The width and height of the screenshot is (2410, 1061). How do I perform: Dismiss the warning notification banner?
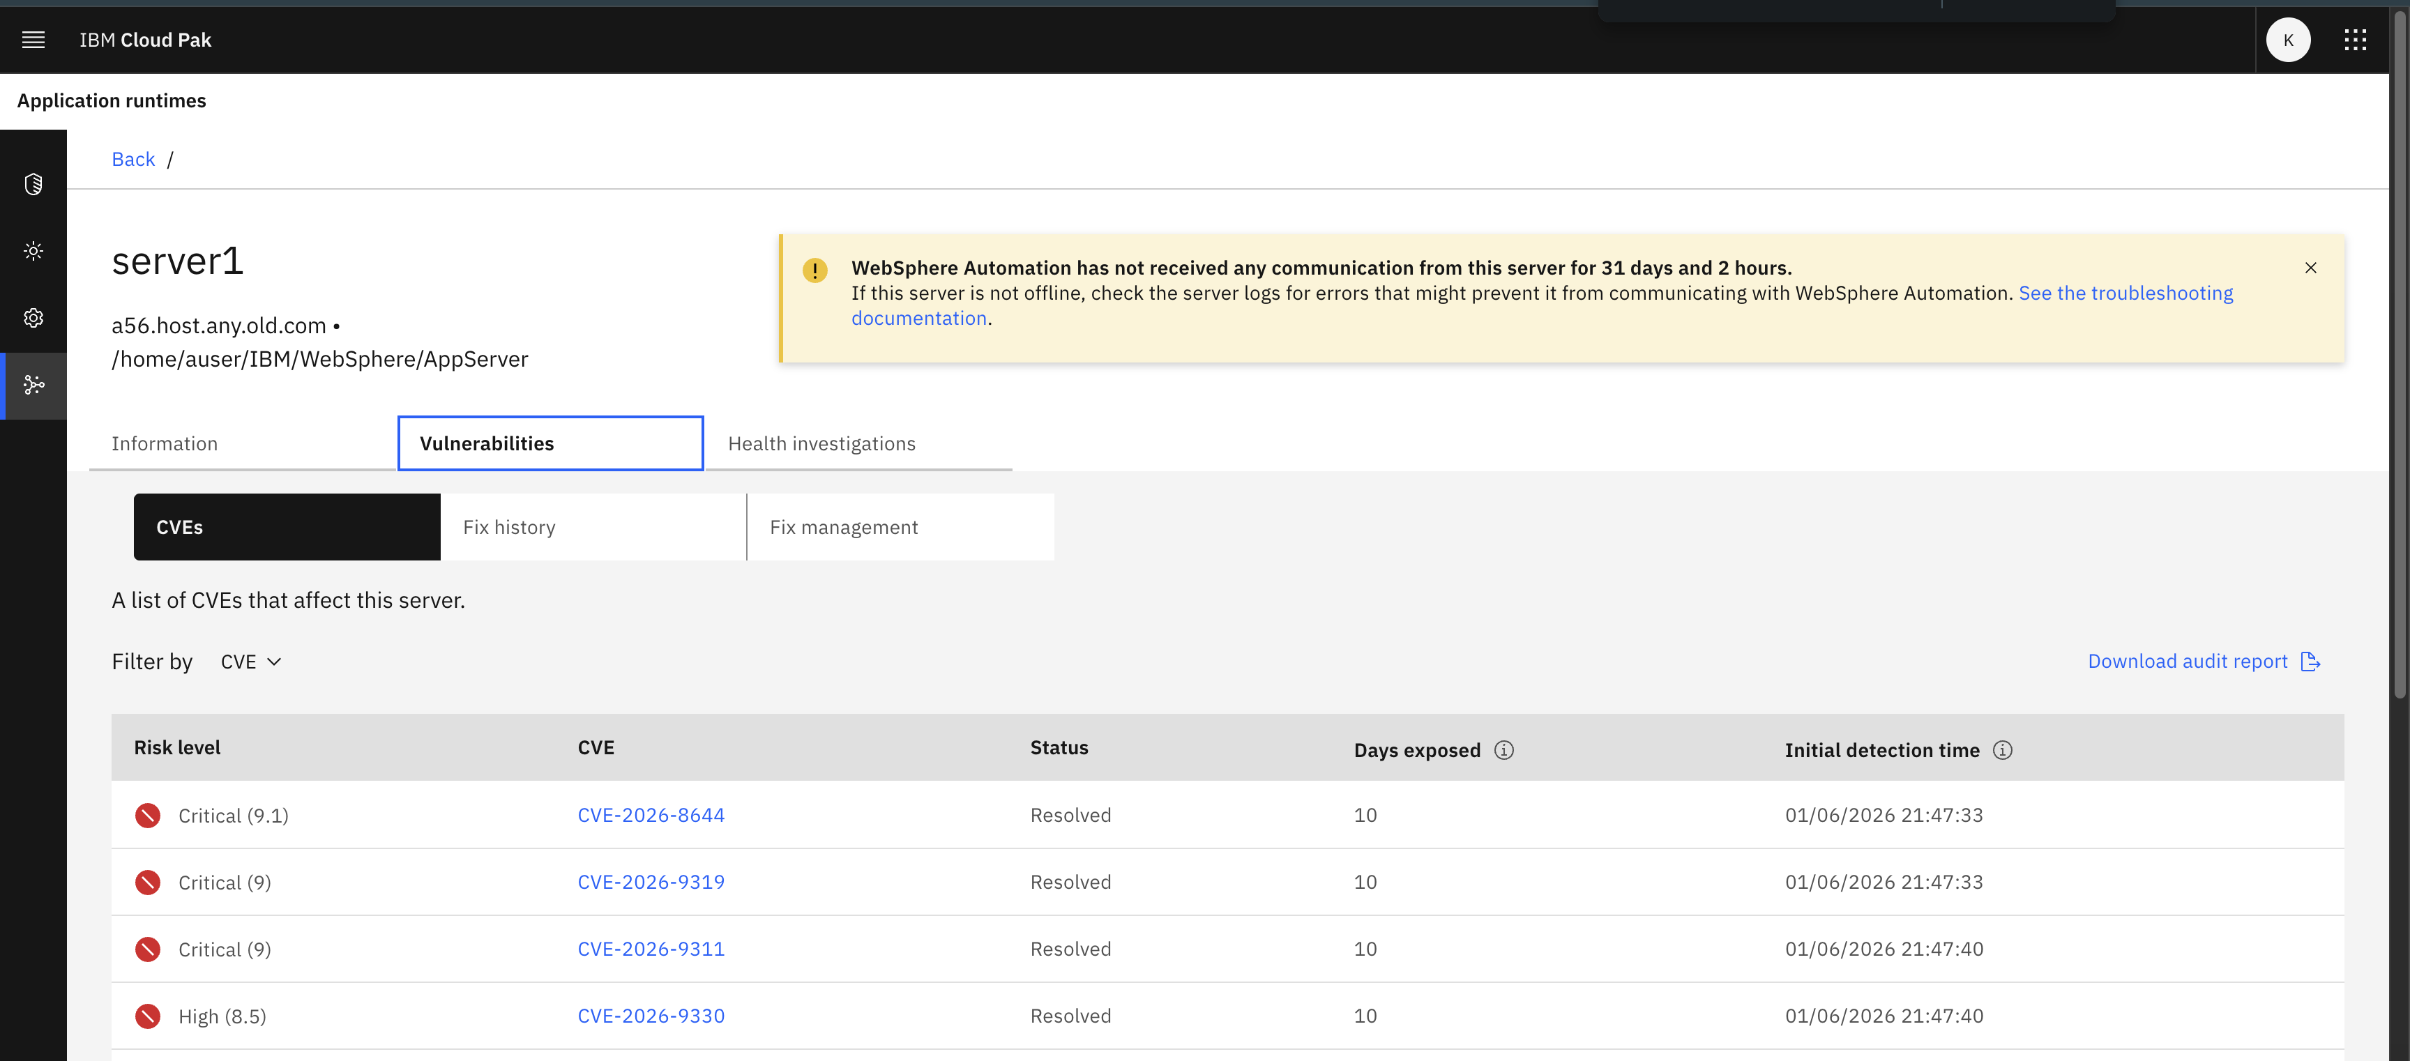point(2311,268)
